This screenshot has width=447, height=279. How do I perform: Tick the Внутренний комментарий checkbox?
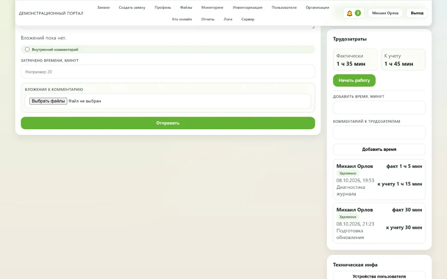27,49
